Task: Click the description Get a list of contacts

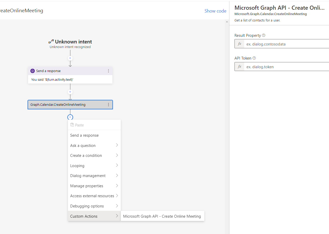Action: (257, 20)
